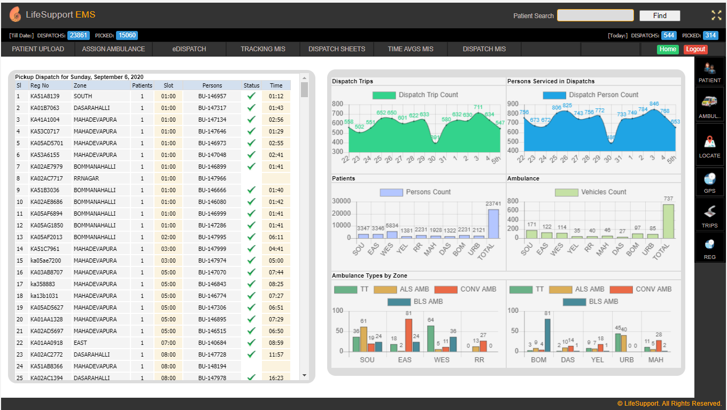Toggle Persons Count legend swatch
Image resolution: width=727 pixels, height=410 pixels.
pos(391,192)
